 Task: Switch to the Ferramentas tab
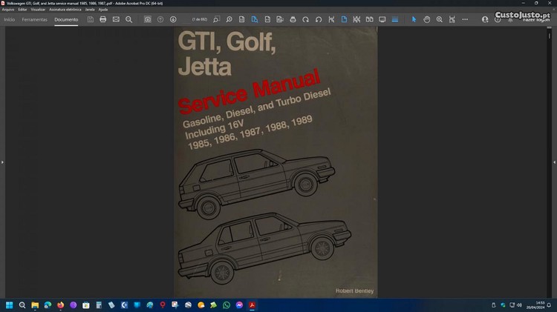coord(35,19)
